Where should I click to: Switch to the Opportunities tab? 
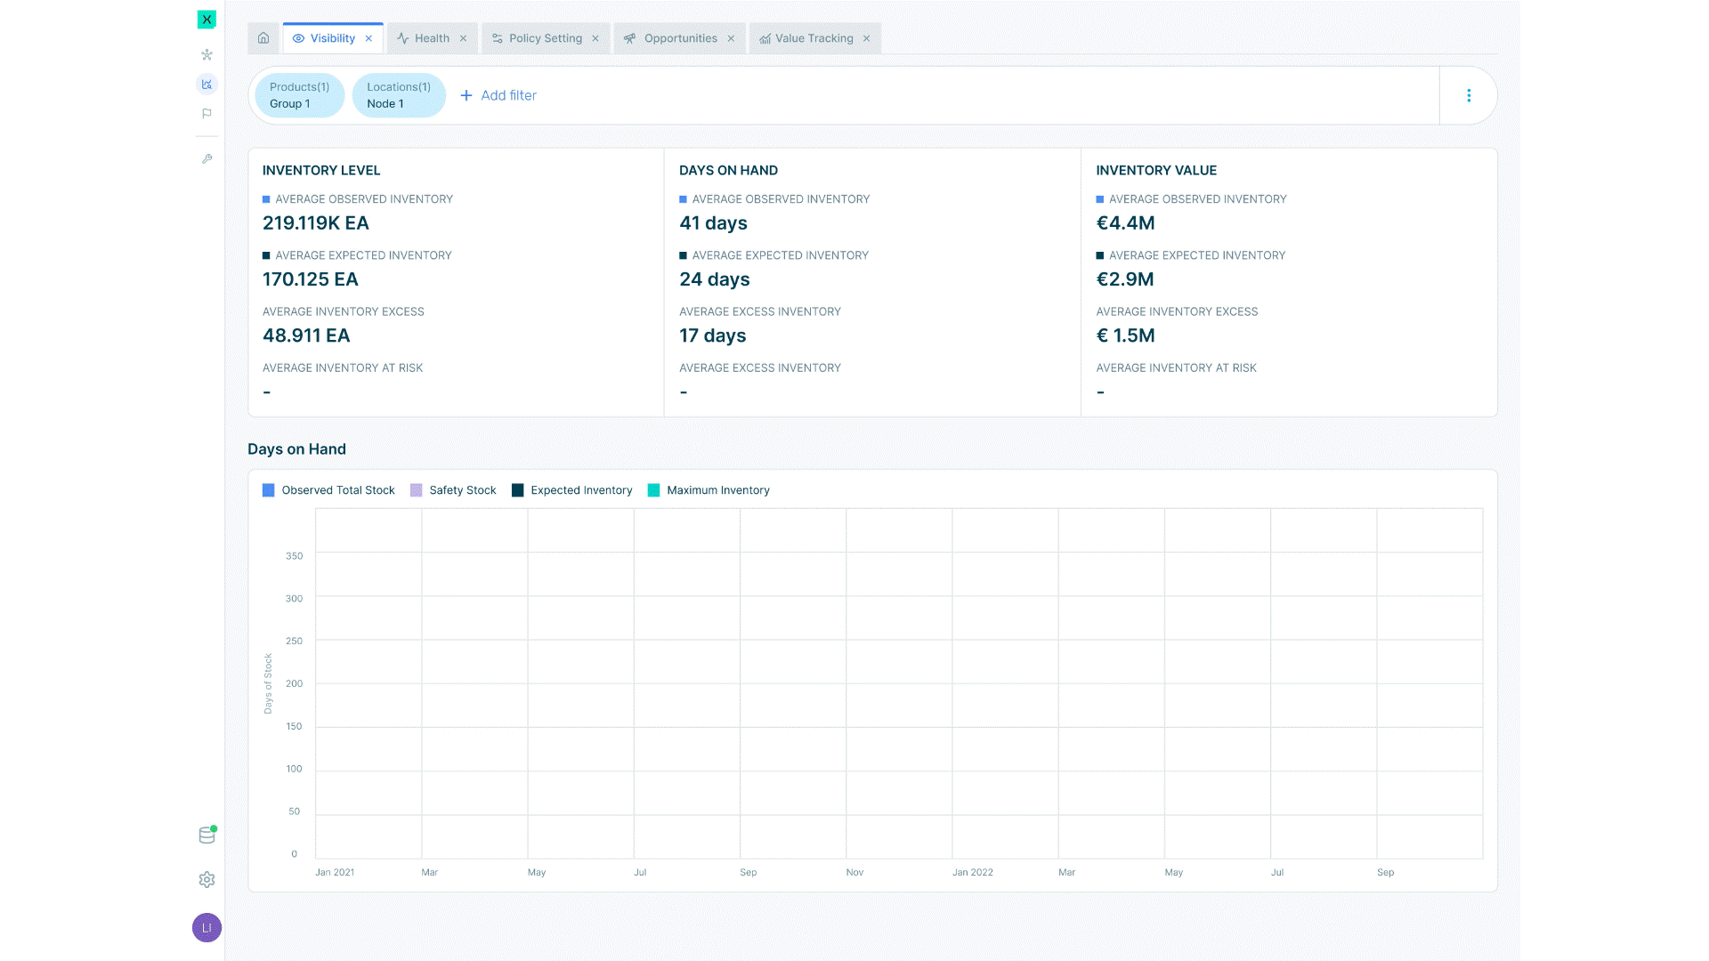click(x=680, y=38)
